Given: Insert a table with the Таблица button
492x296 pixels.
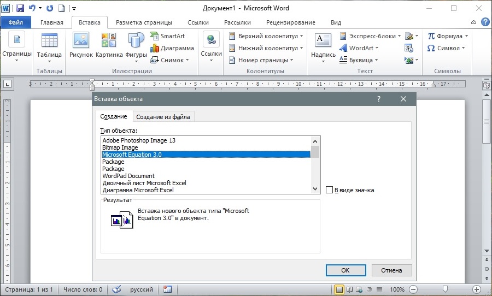Looking at the screenshot, I should (x=49, y=48).
